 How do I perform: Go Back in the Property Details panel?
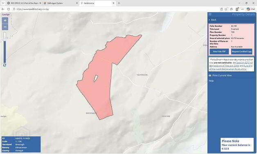[x=212, y=20]
